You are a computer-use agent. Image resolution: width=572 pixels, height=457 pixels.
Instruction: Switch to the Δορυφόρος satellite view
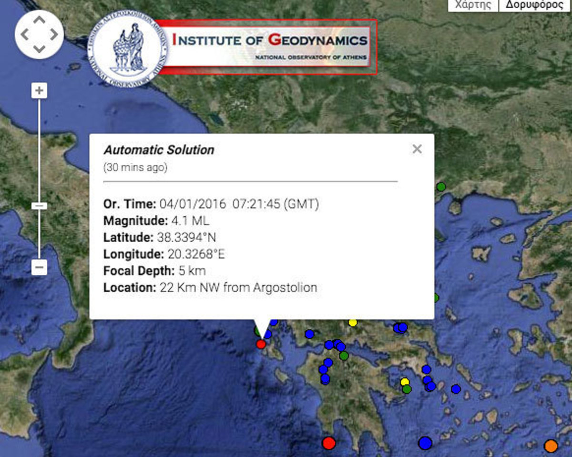pyautogui.click(x=534, y=5)
